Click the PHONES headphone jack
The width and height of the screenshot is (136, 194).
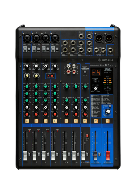(x=110, y=50)
